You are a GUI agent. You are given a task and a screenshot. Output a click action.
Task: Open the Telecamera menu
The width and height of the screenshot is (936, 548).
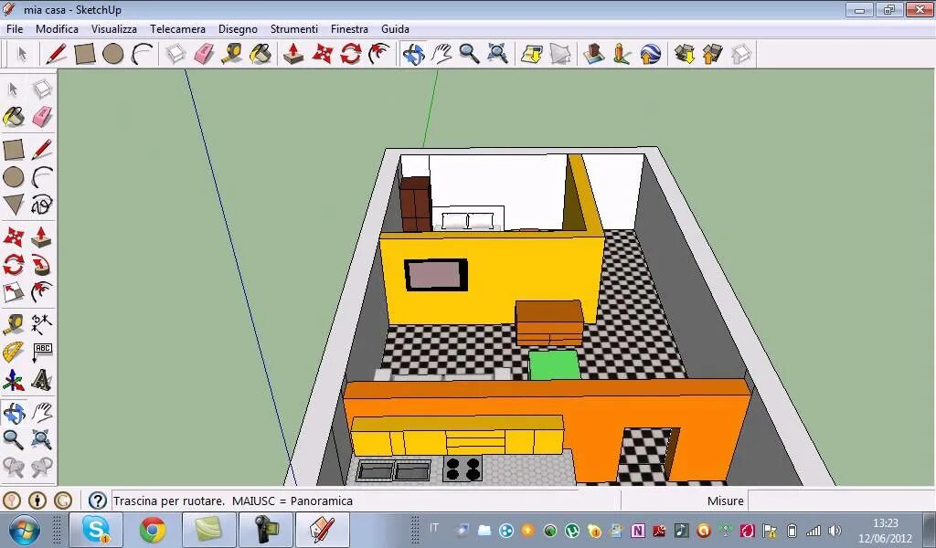click(x=177, y=28)
